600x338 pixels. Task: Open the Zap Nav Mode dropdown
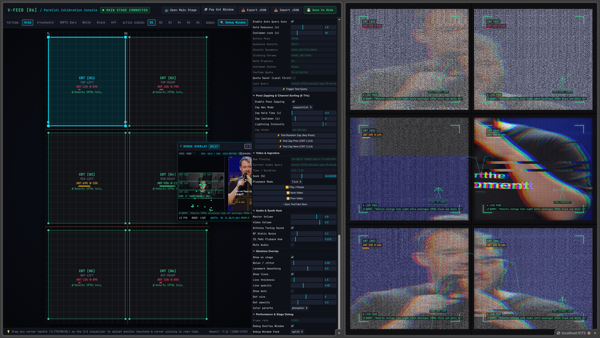[302, 107]
